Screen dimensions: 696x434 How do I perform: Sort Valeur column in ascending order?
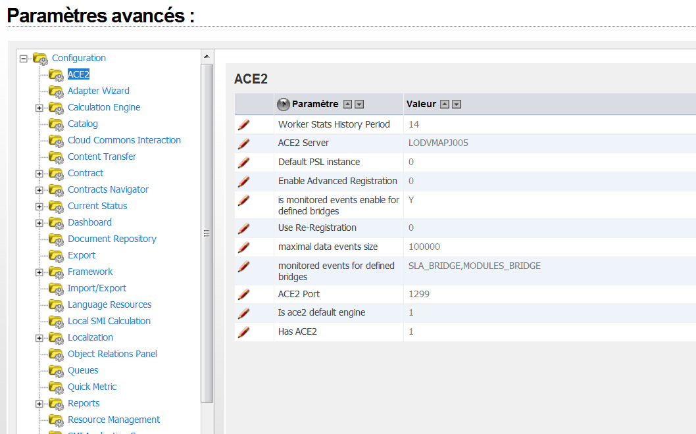click(443, 104)
